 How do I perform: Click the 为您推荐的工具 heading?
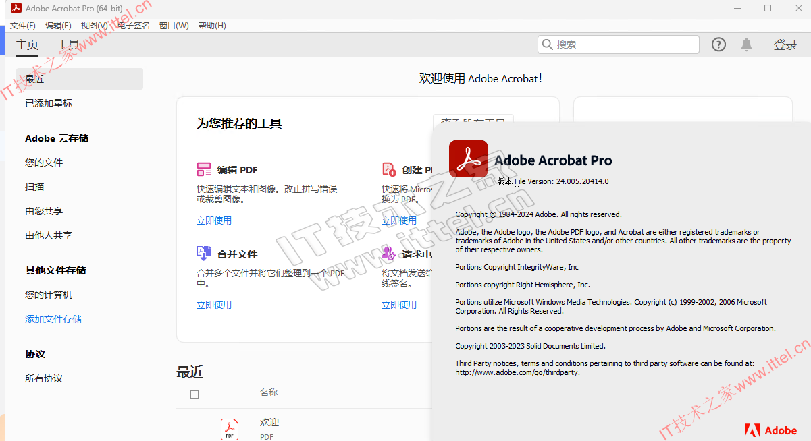(x=239, y=123)
